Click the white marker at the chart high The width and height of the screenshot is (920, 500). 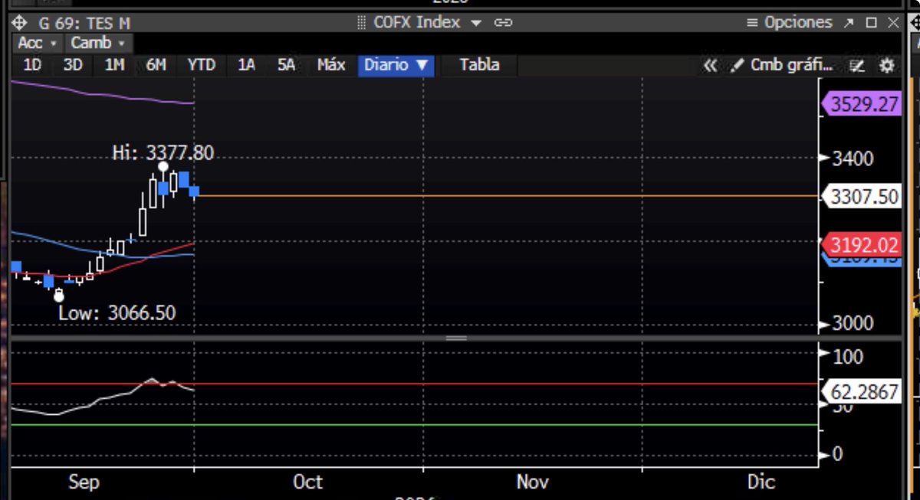click(163, 166)
